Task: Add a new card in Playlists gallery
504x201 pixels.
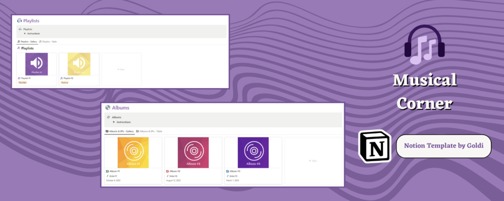Action: click(x=121, y=69)
